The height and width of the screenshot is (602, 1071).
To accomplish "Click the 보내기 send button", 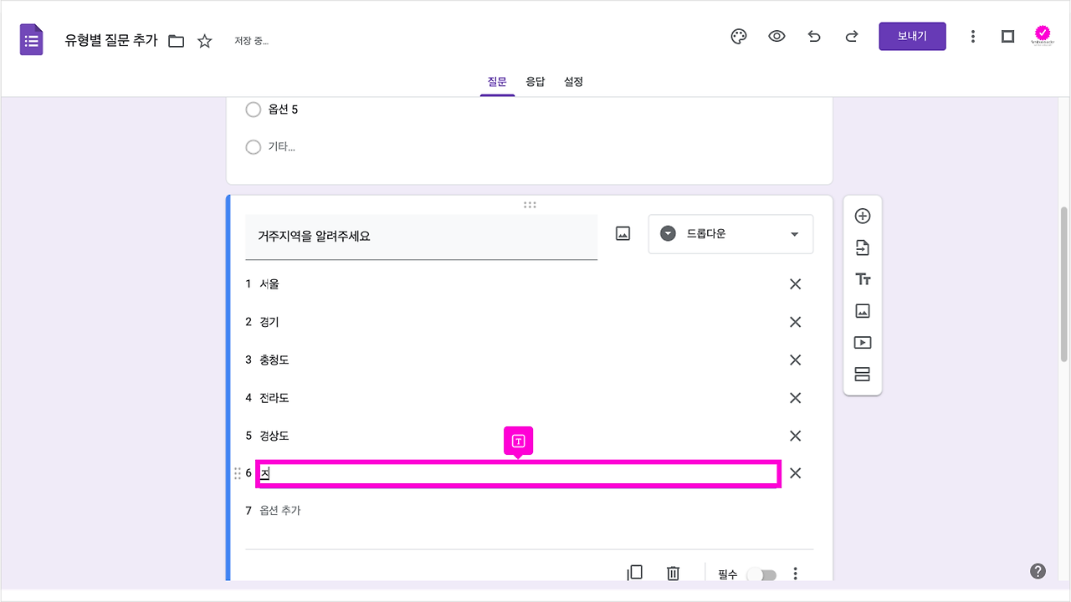I will point(912,36).
